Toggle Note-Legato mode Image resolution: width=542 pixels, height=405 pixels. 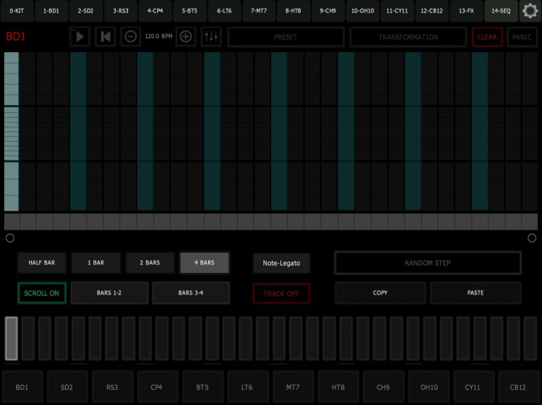point(283,263)
